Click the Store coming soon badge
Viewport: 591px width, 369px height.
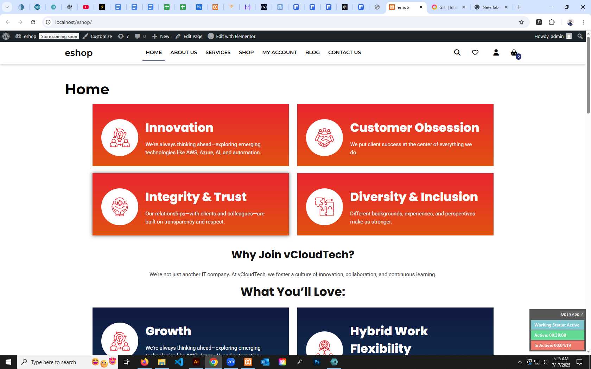pyautogui.click(x=59, y=36)
